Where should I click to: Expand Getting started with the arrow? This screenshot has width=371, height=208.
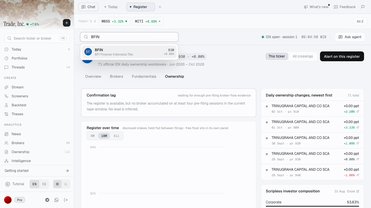point(67,171)
